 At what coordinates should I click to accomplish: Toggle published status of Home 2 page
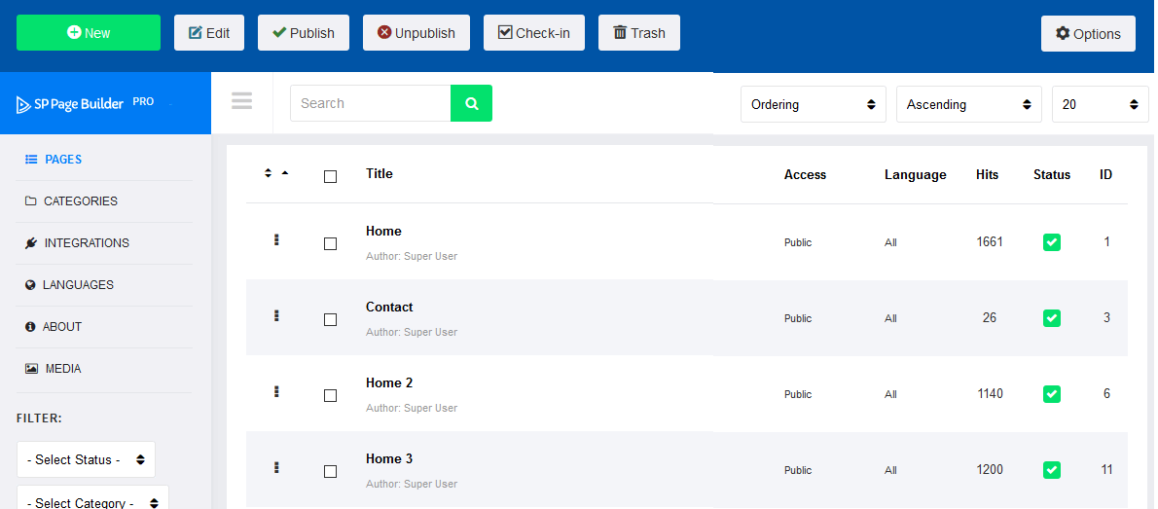pyautogui.click(x=1051, y=394)
